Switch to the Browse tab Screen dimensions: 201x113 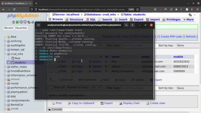click(56, 19)
